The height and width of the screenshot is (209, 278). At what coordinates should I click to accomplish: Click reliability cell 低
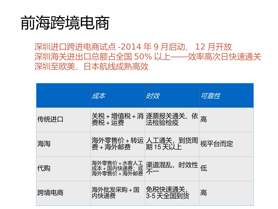[226, 169]
